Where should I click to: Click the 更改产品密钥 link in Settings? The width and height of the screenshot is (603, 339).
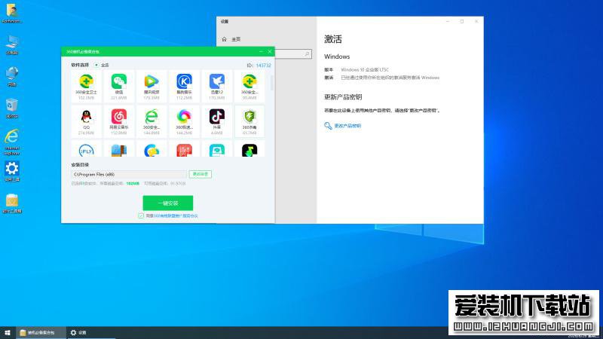[347, 126]
